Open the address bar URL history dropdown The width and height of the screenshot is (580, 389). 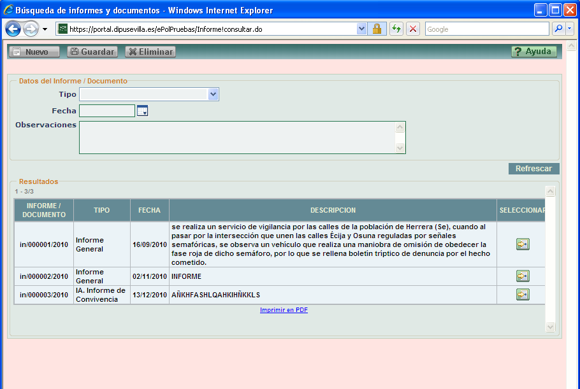362,29
